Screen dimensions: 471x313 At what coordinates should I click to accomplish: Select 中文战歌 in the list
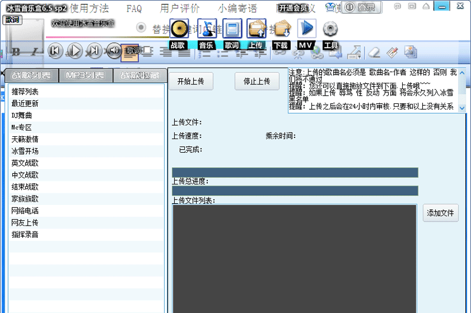(86, 175)
